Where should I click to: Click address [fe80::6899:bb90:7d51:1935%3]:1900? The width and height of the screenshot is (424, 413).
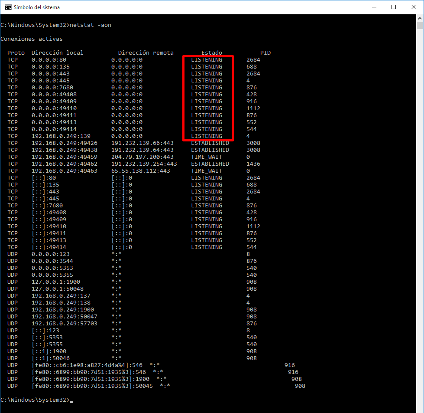[91, 379]
